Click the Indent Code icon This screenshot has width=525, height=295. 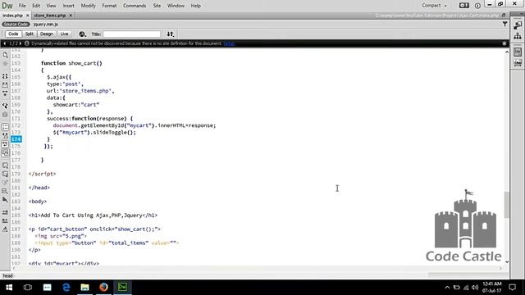coord(5,212)
